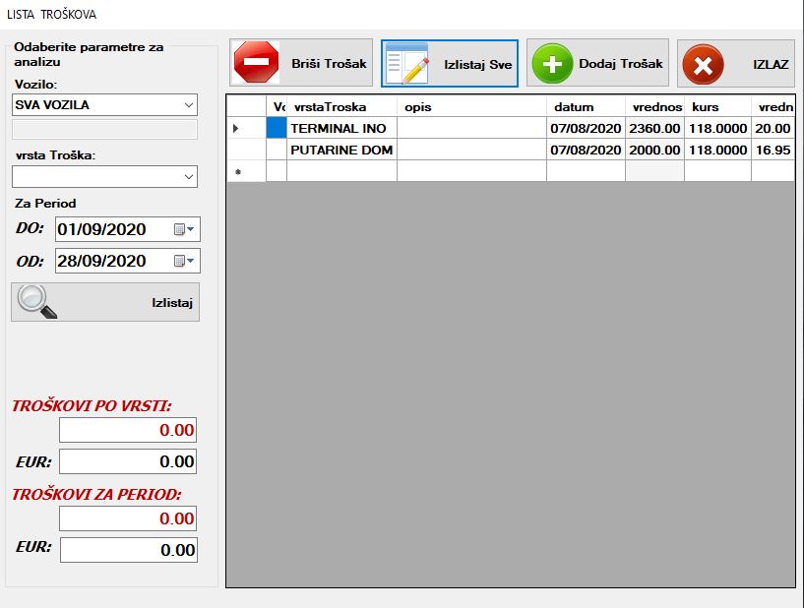Click the blue highlighted cell in the first row
Image resolution: width=804 pixels, height=608 pixels.
coord(277,128)
